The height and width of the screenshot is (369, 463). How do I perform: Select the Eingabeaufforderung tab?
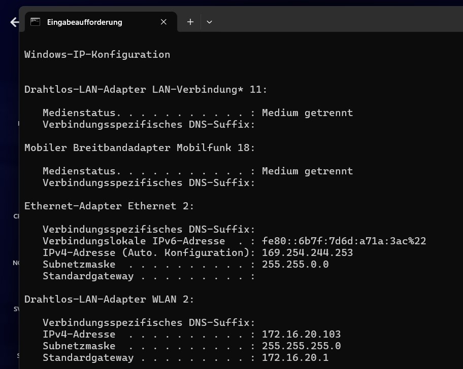coord(85,22)
